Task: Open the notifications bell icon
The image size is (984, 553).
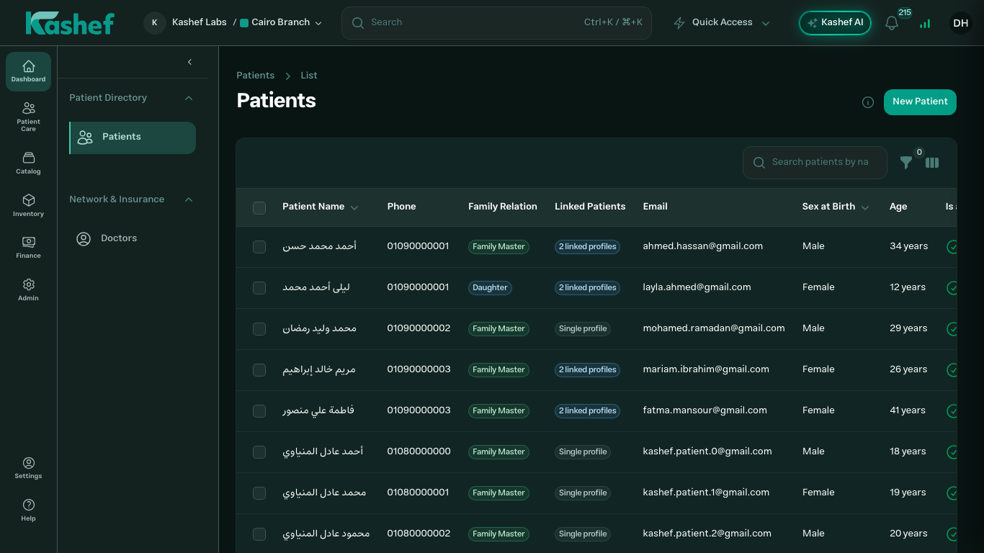Action: (x=892, y=23)
